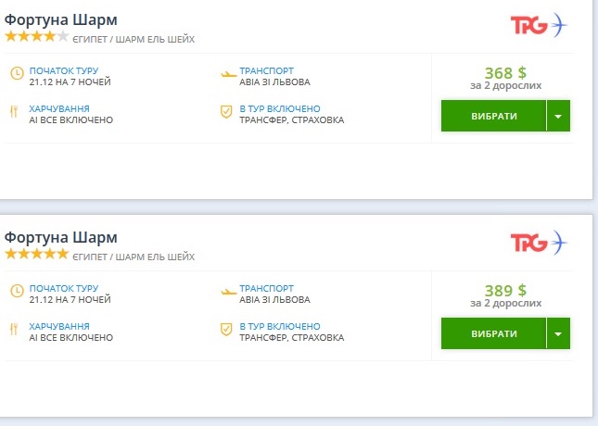Click the five-star rating of second hotel
This screenshot has width=598, height=426.
(x=37, y=254)
